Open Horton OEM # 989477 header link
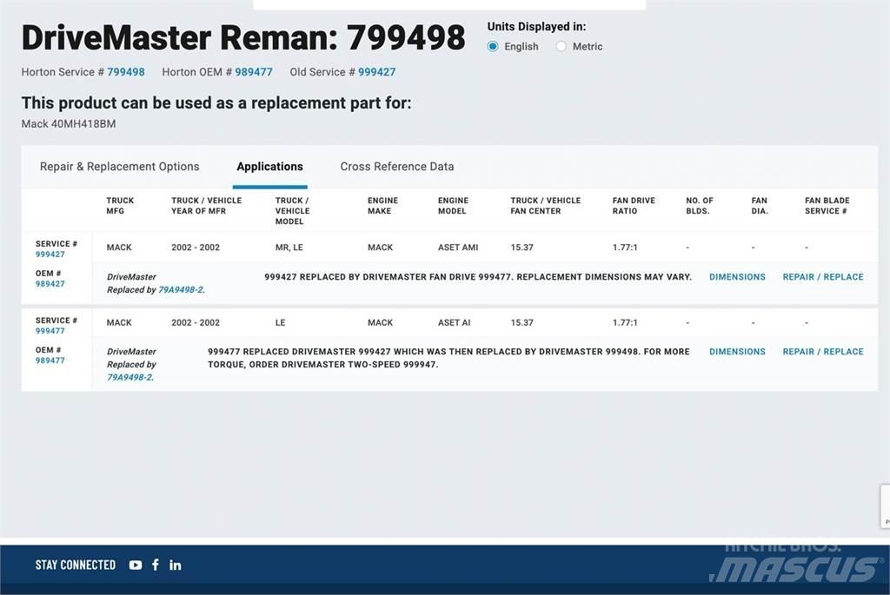Image resolution: width=890 pixels, height=595 pixels. 254,72
